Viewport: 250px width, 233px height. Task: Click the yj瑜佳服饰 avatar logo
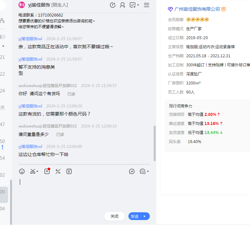tap(22, 5)
